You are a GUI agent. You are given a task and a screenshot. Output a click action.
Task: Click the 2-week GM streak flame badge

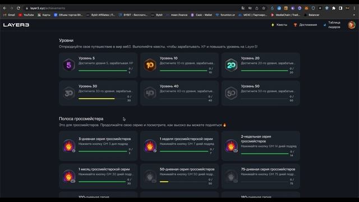231,146
